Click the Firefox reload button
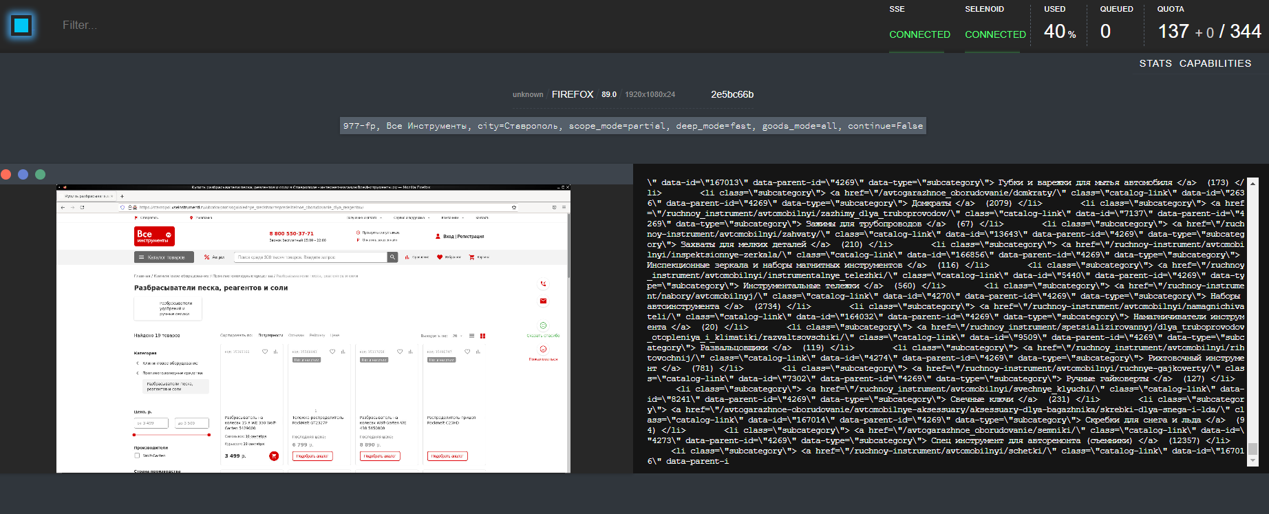Image resolution: width=1269 pixels, height=514 pixels. click(x=82, y=207)
